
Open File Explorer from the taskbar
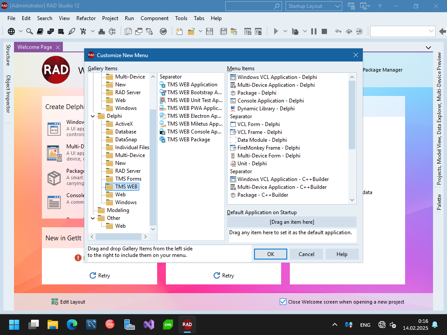click(x=53, y=325)
